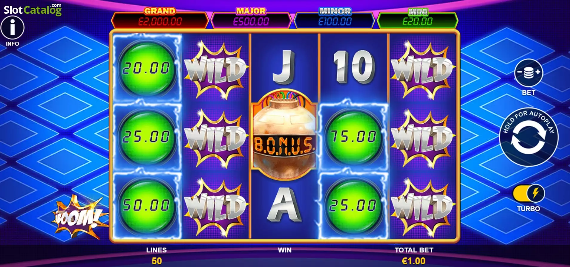Toggle the Turbo switch
The height and width of the screenshot is (267, 570).
(x=528, y=193)
